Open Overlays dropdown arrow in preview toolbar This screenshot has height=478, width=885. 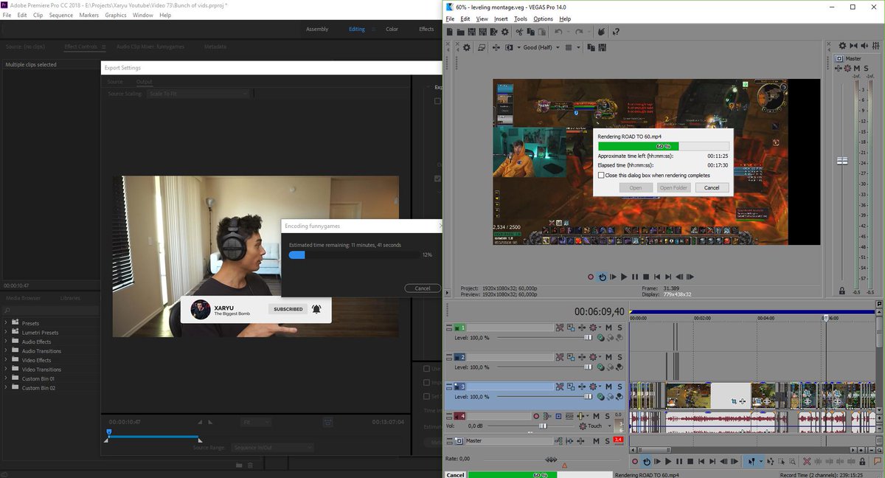tap(578, 47)
